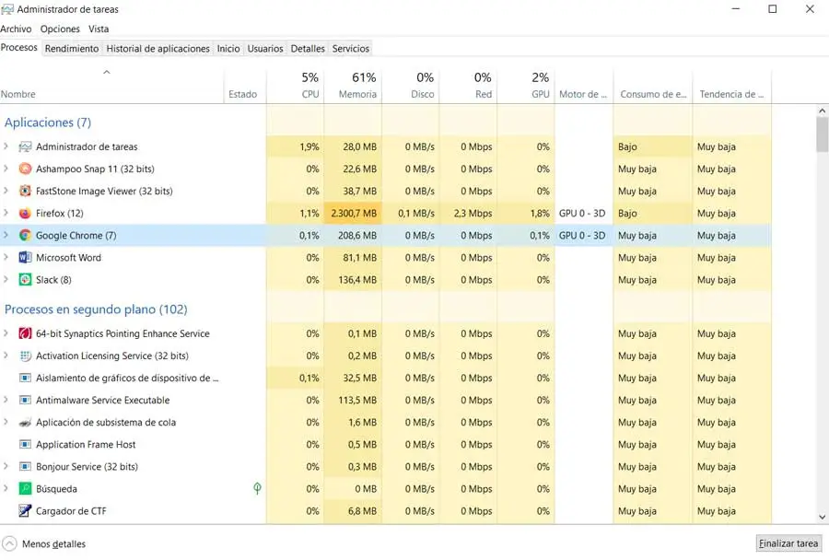This screenshot has width=829, height=560.
Task: Expand the Firefox (12) process group
Action: point(6,214)
